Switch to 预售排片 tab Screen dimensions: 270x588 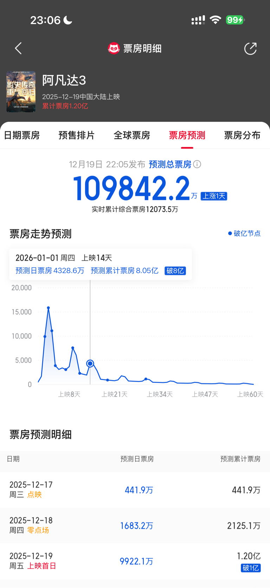click(77, 135)
